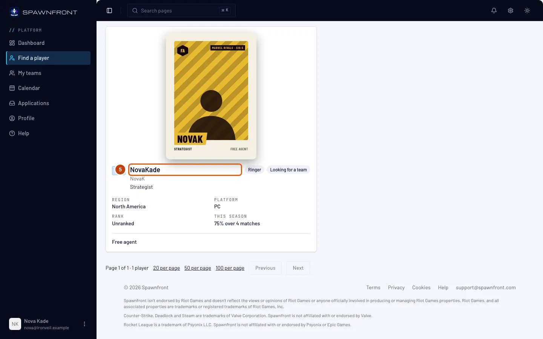Click the Previous page button

265,268
